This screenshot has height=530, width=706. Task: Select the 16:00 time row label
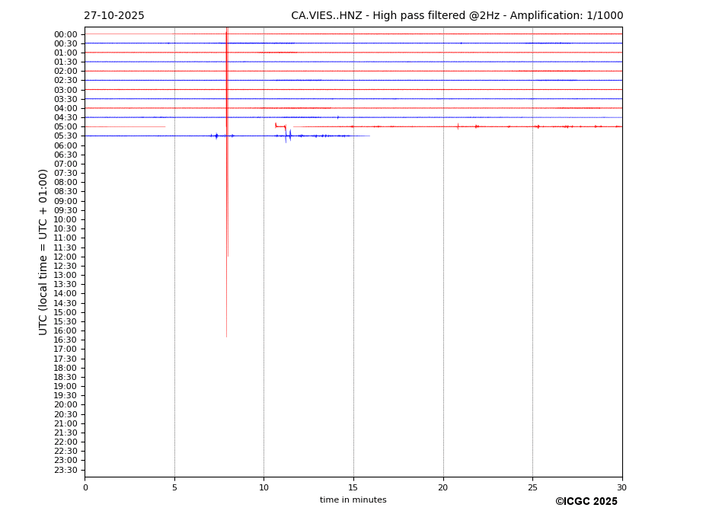[65, 331]
